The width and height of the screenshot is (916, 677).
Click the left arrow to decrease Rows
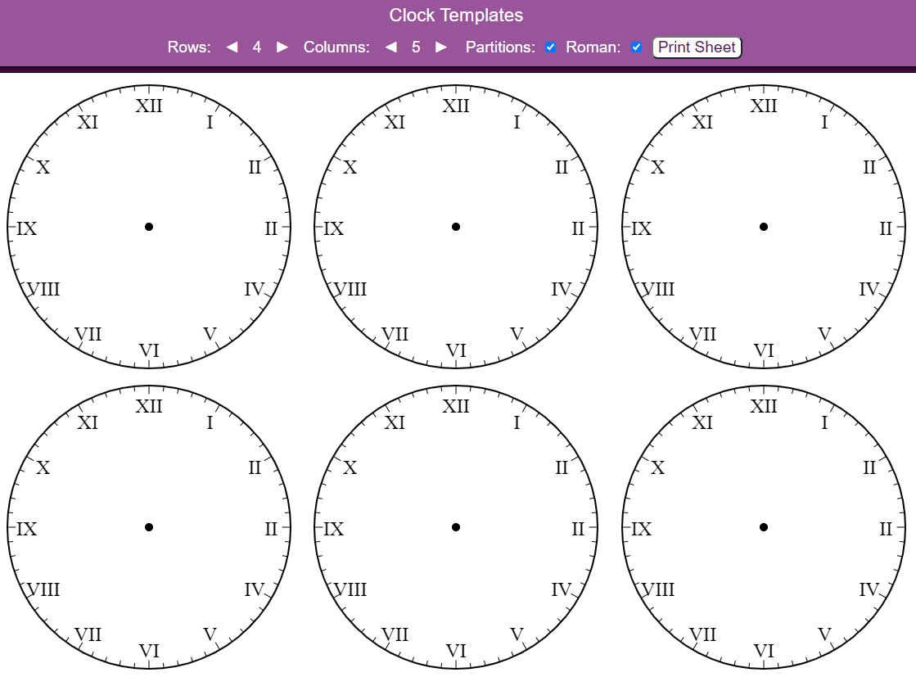(x=232, y=47)
